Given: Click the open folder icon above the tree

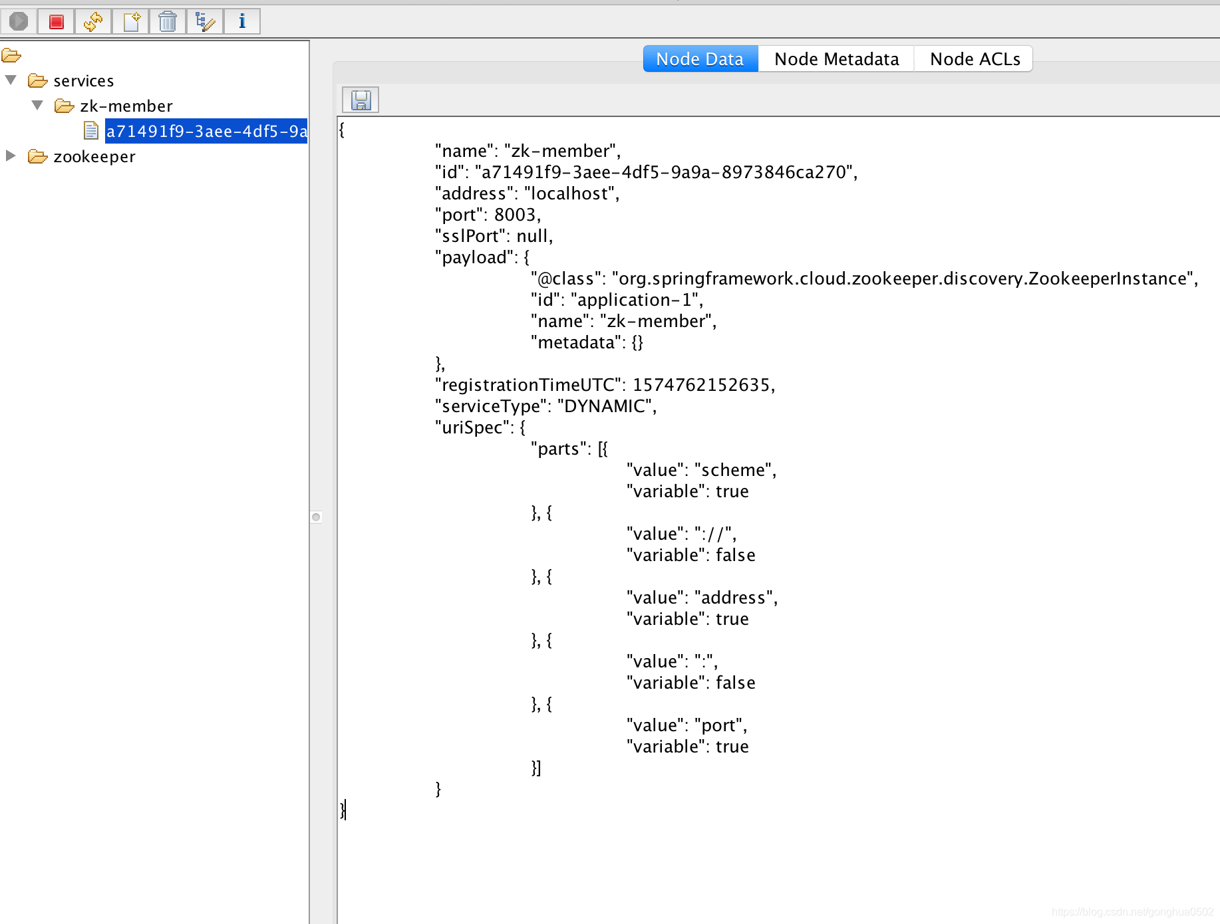Looking at the screenshot, I should (11, 55).
